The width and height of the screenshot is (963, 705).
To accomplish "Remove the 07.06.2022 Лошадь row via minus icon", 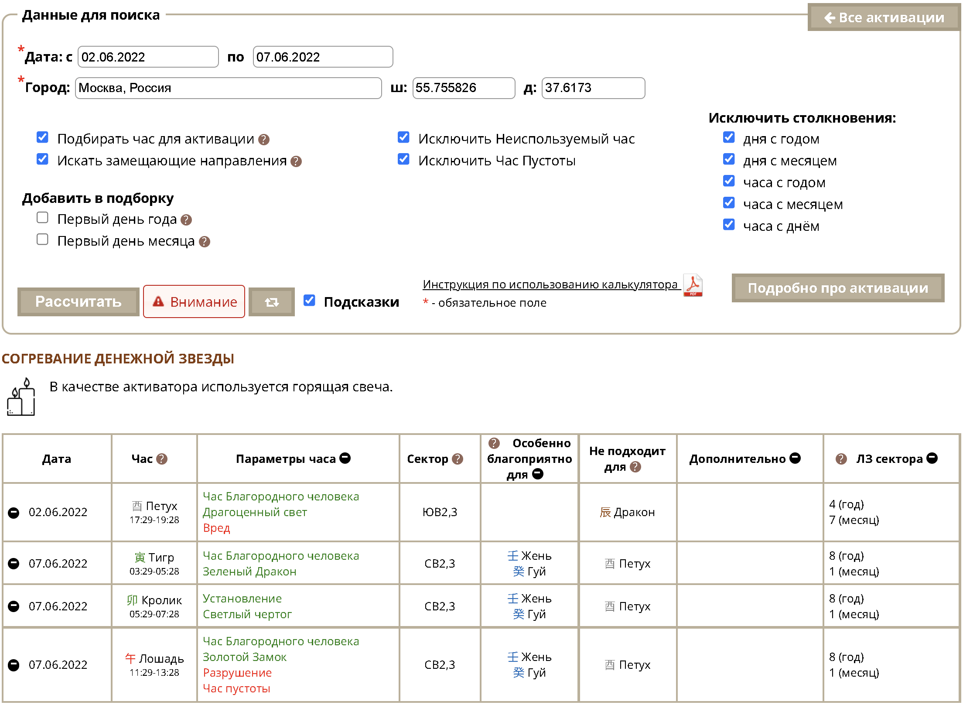I will click(x=14, y=665).
